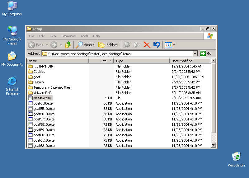Viewport: 249px width, 178px height.
Task: Select the _ISTMP1.DIR folder icon
Action: pos(30,66)
